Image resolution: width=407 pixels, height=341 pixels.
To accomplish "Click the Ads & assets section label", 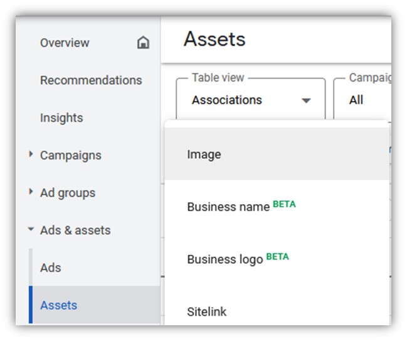I will [75, 230].
